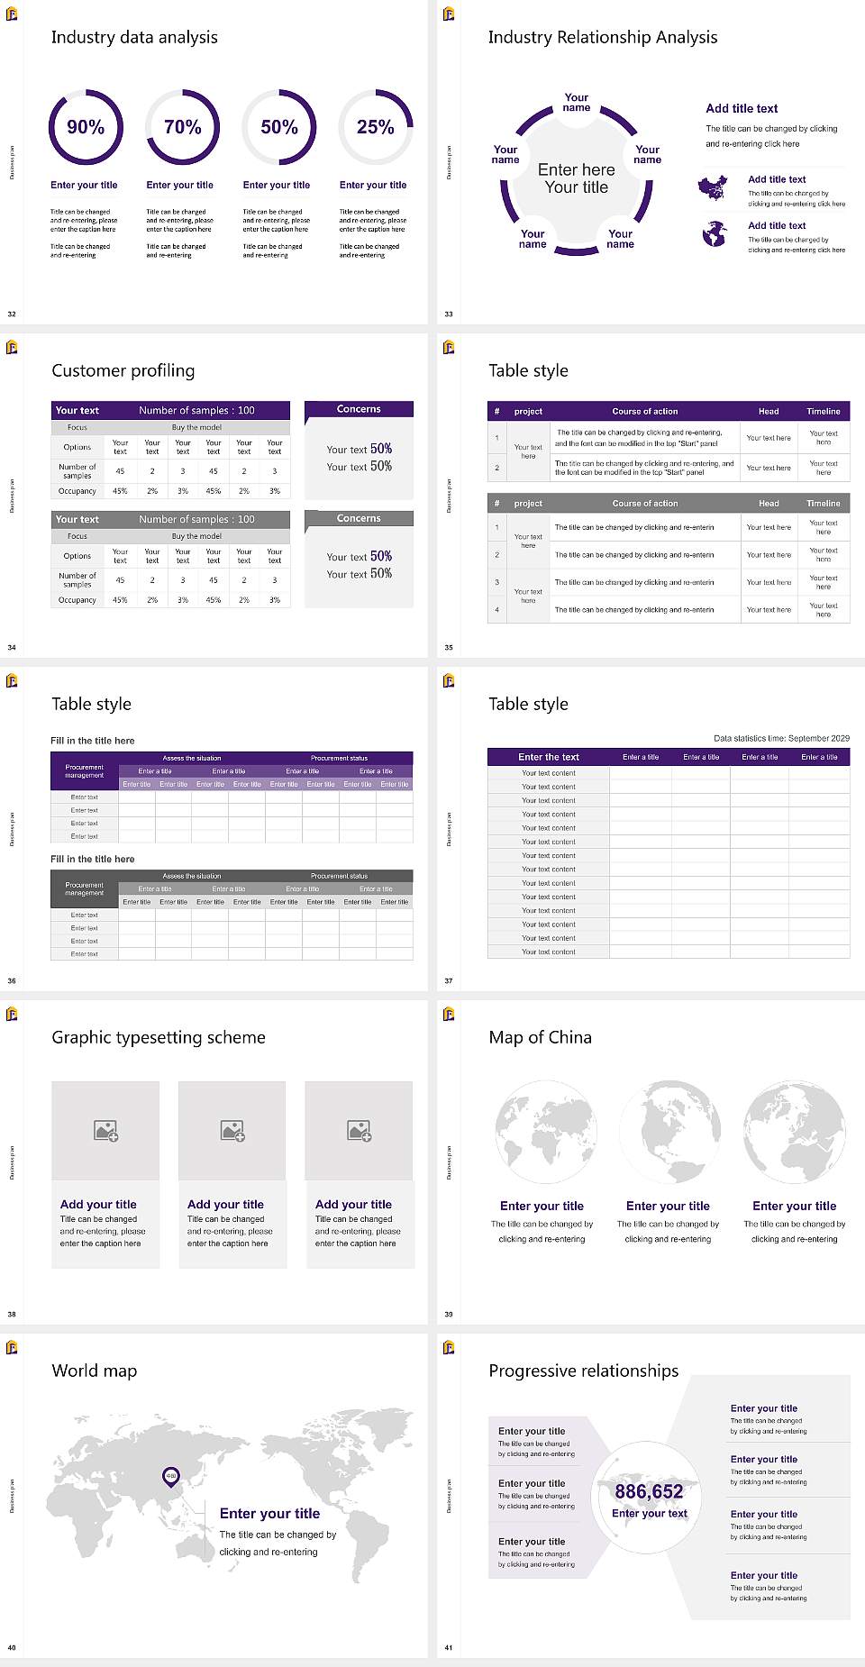The width and height of the screenshot is (865, 1667).
Task: Click 'Enter your text' under 886,652
Action: [x=649, y=1514]
